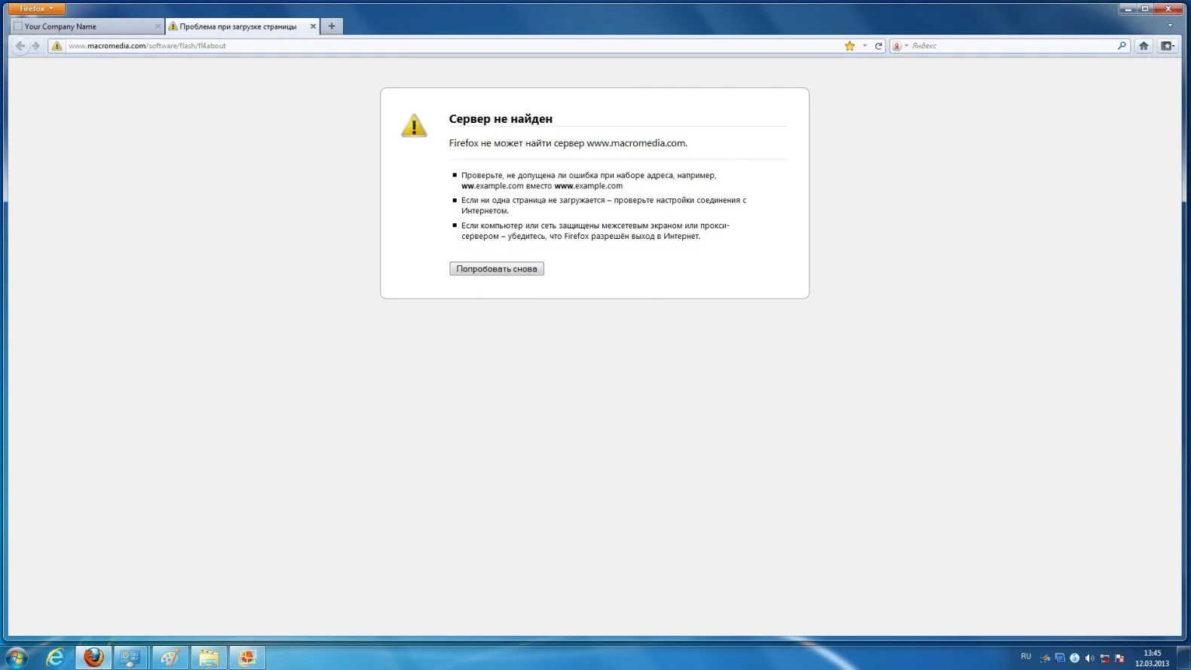Open the Action Center flag icon
Image resolution: width=1191 pixels, height=670 pixels.
point(1119,658)
